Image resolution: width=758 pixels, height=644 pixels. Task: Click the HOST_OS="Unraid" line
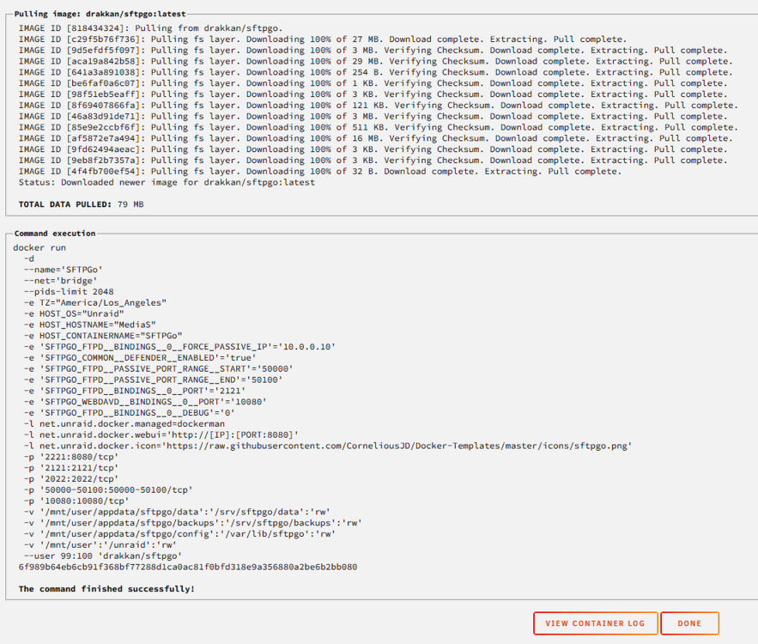74,313
